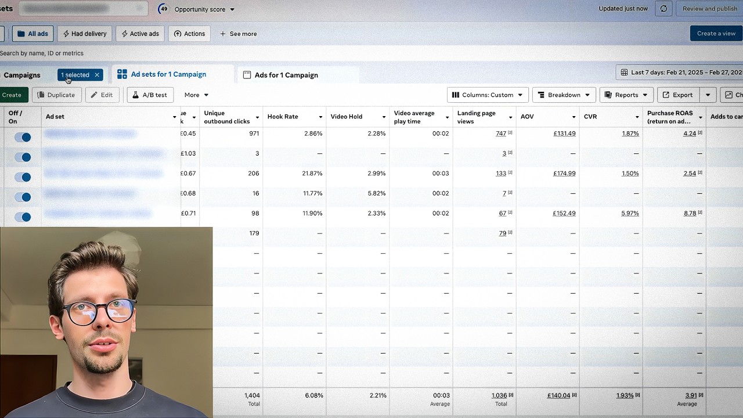Open the Hook Rate column menu arrow

pos(320,117)
